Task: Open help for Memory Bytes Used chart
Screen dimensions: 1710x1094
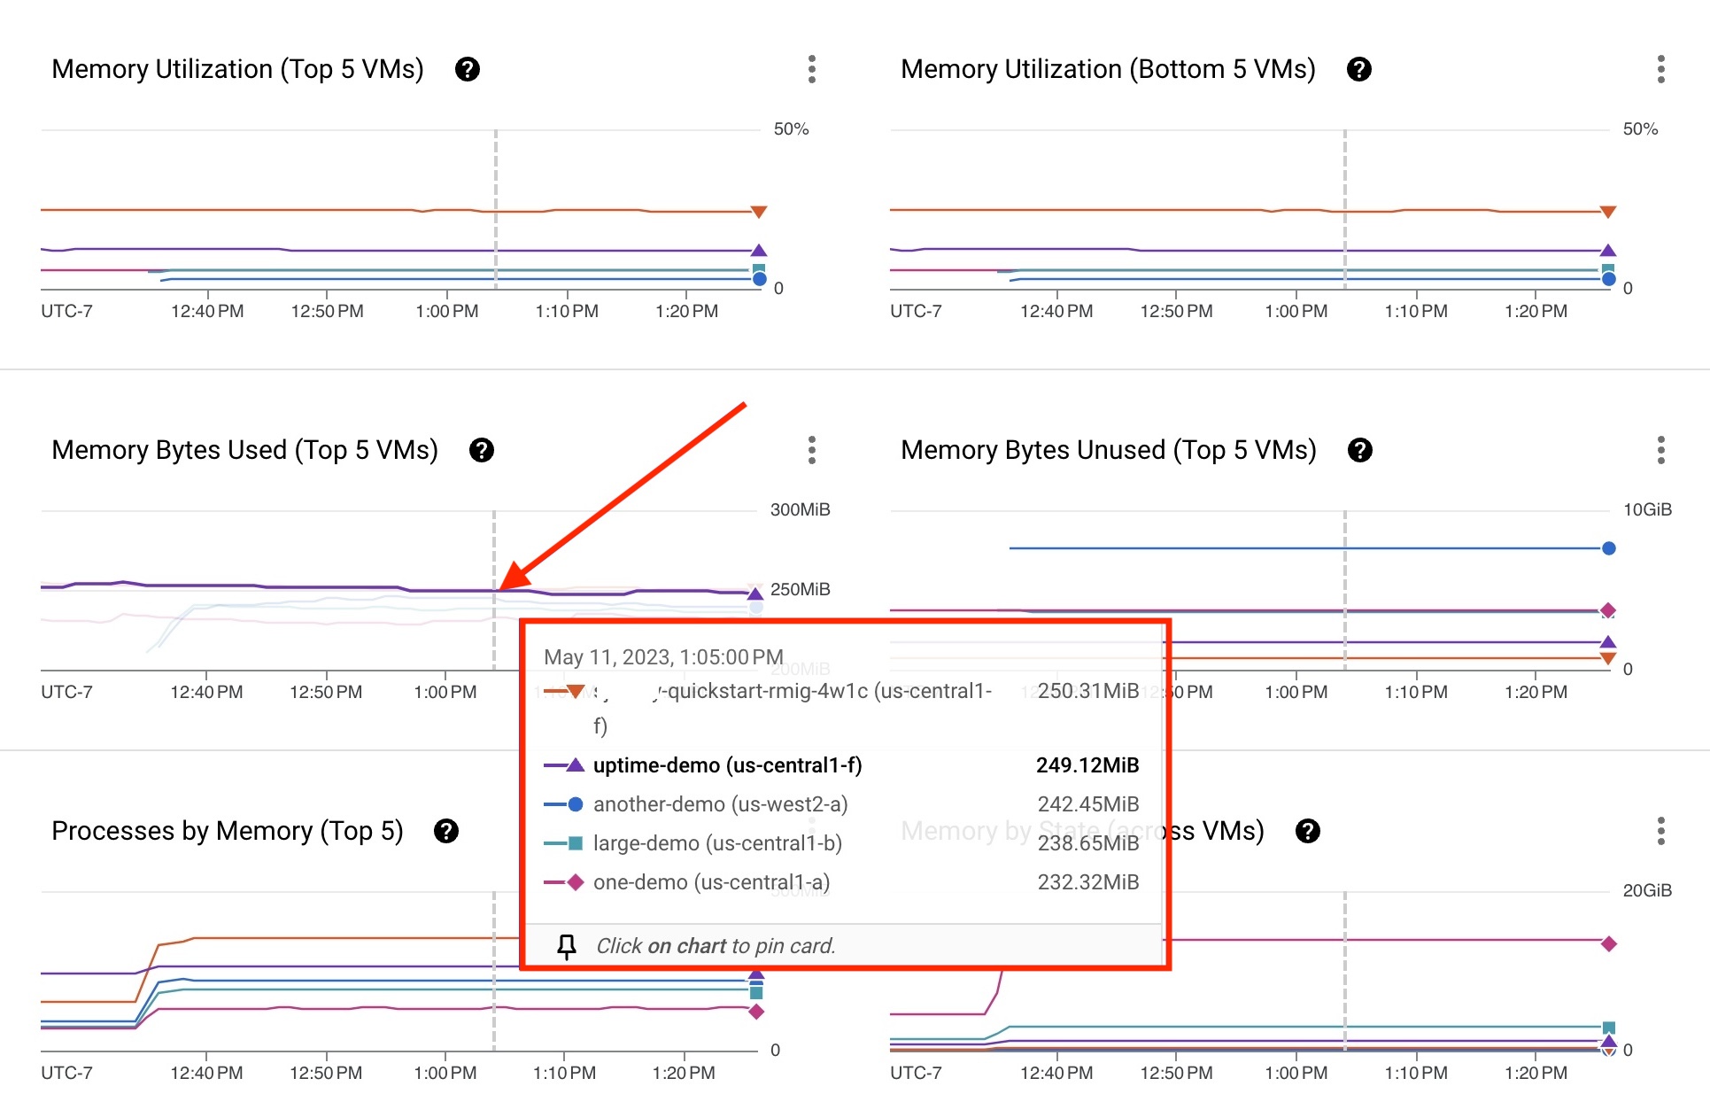Action: pos(482,450)
